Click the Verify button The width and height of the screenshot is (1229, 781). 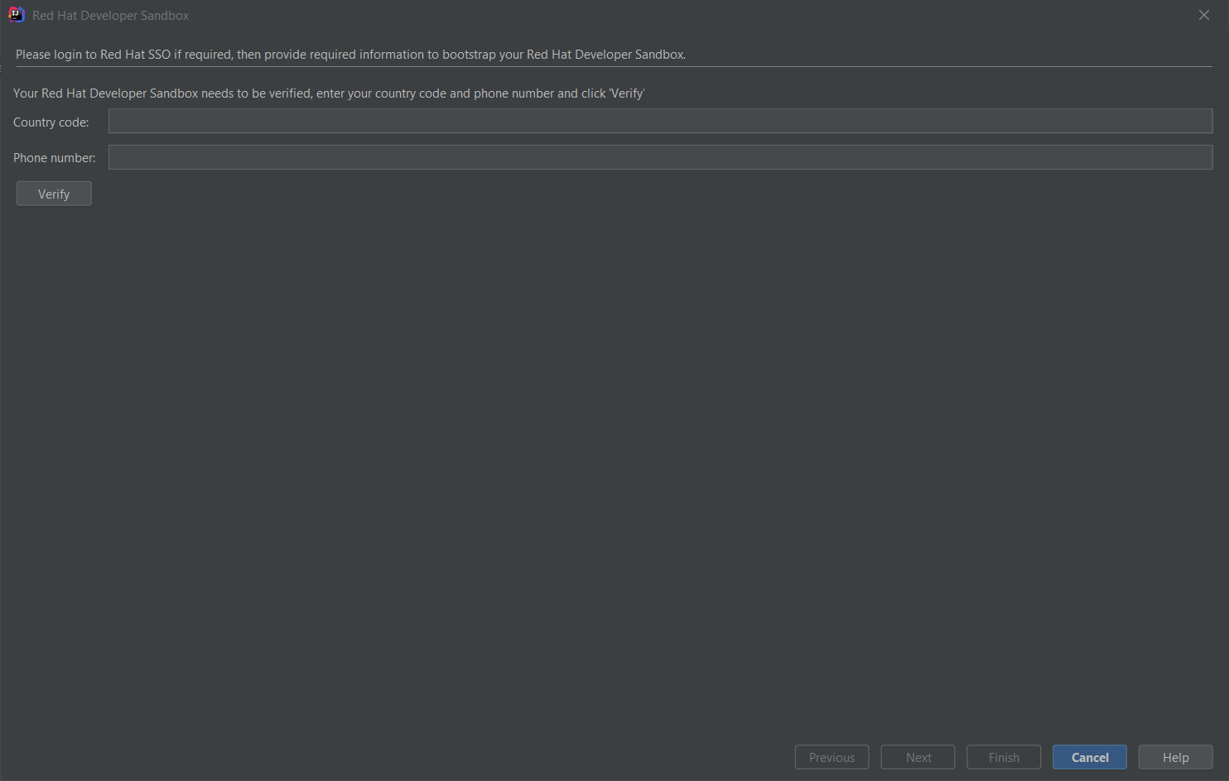coord(54,194)
